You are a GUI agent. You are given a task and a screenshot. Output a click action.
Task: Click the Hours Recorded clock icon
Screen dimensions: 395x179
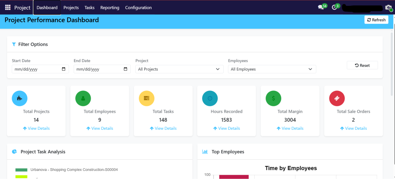(210, 98)
